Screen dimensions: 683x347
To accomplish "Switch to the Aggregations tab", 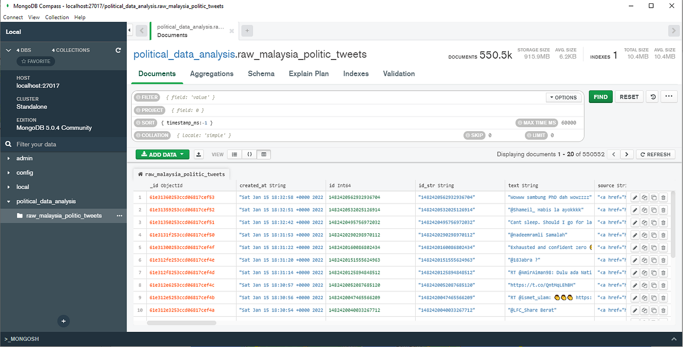I will (212, 74).
